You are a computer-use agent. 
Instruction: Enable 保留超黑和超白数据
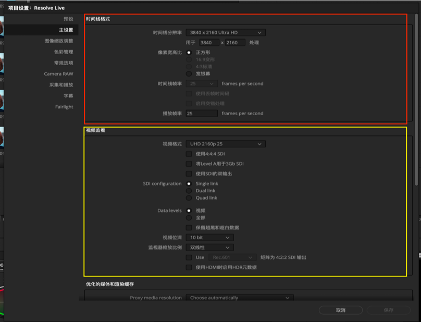(x=188, y=228)
